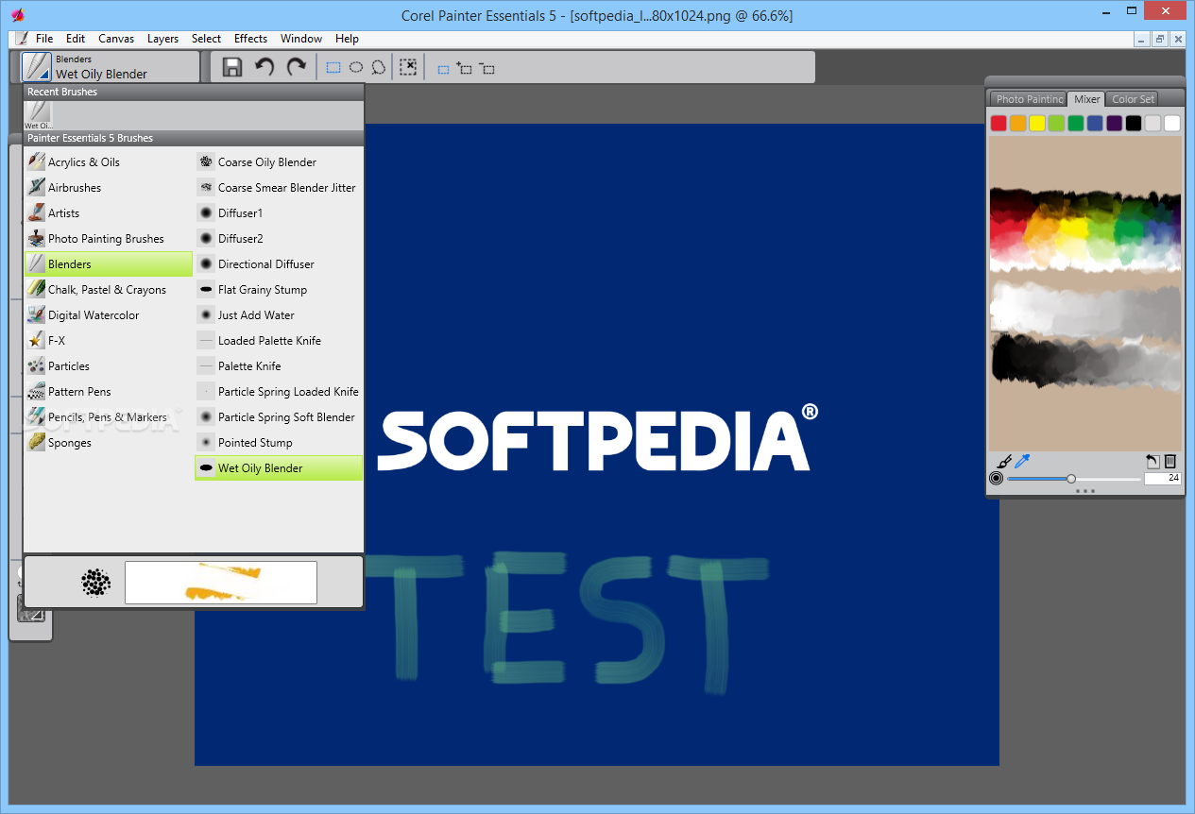Click the Redo arrow icon
Screen dimensions: 1195x814
[296, 67]
